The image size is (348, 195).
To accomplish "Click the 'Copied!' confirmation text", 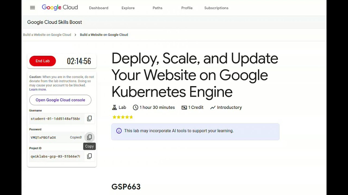I will tap(76, 137).
